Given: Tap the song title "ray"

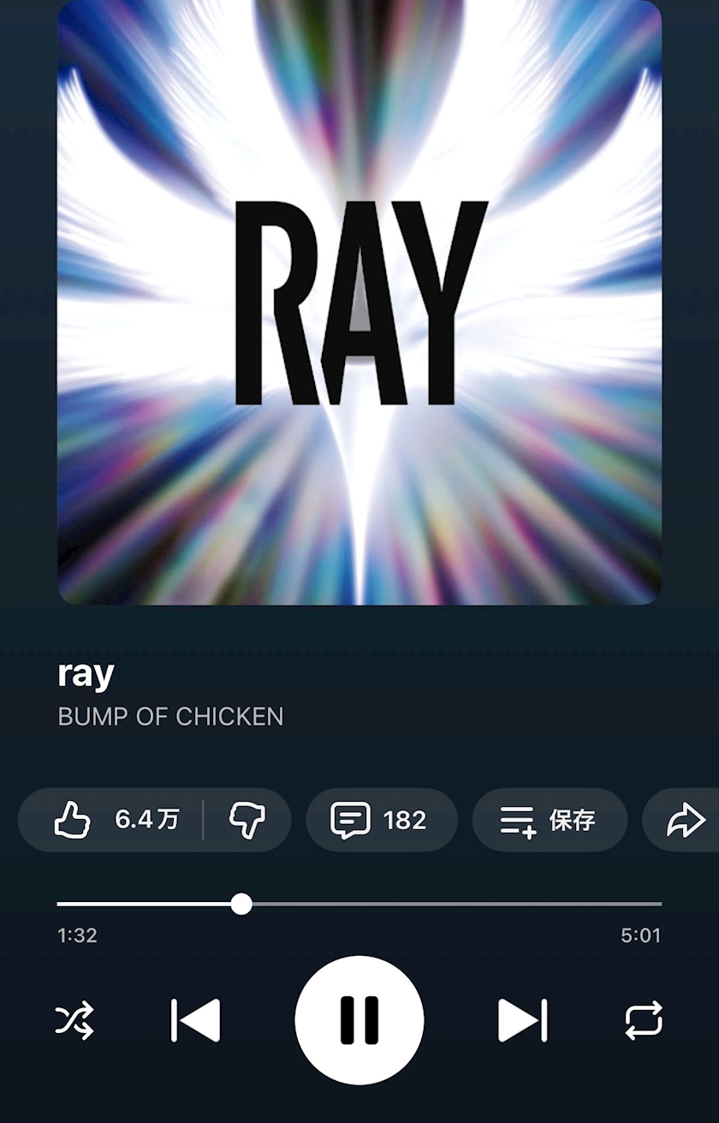Looking at the screenshot, I should (86, 674).
